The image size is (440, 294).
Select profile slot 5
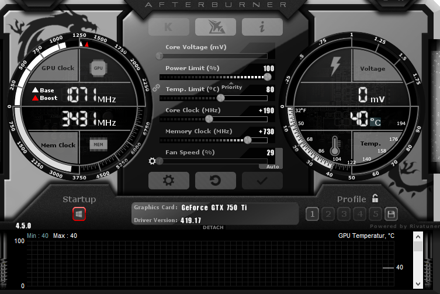pyautogui.click(x=376, y=215)
